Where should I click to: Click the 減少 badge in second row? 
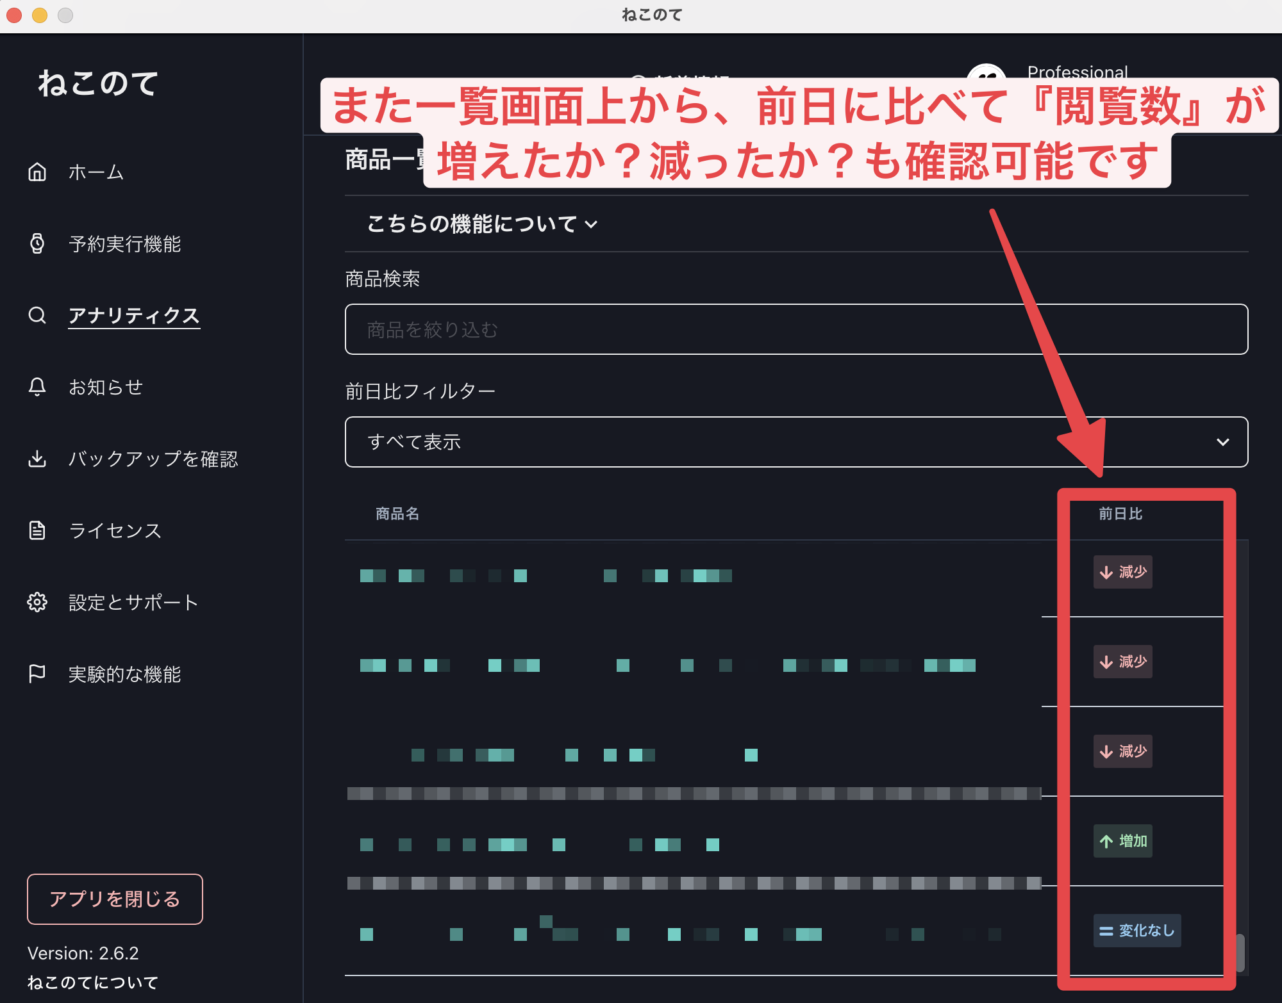coord(1123,662)
